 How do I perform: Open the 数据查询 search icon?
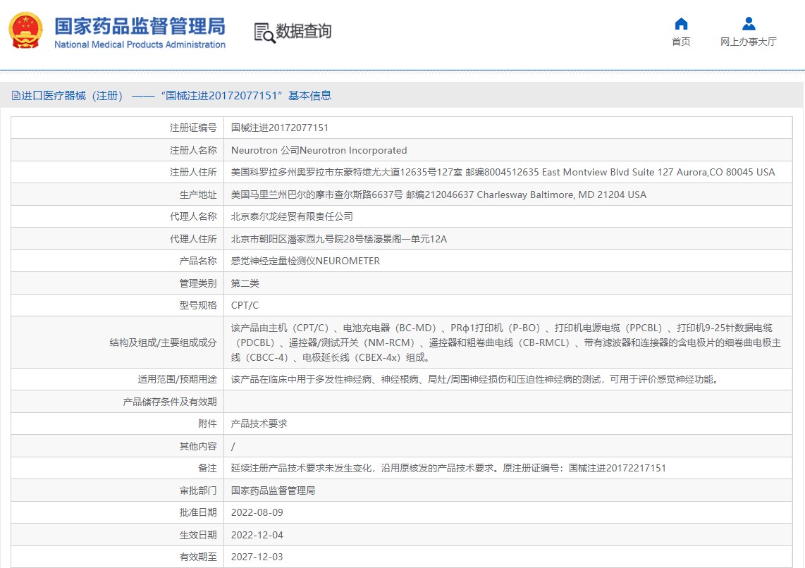tap(265, 32)
